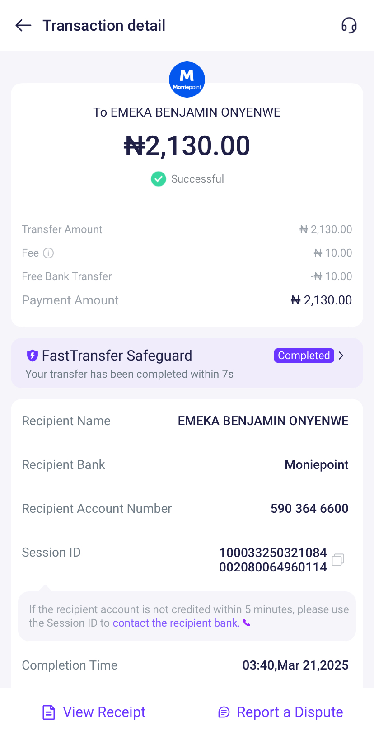
Task: Tap the Moniepoint bank logo
Action: pyautogui.click(x=187, y=80)
